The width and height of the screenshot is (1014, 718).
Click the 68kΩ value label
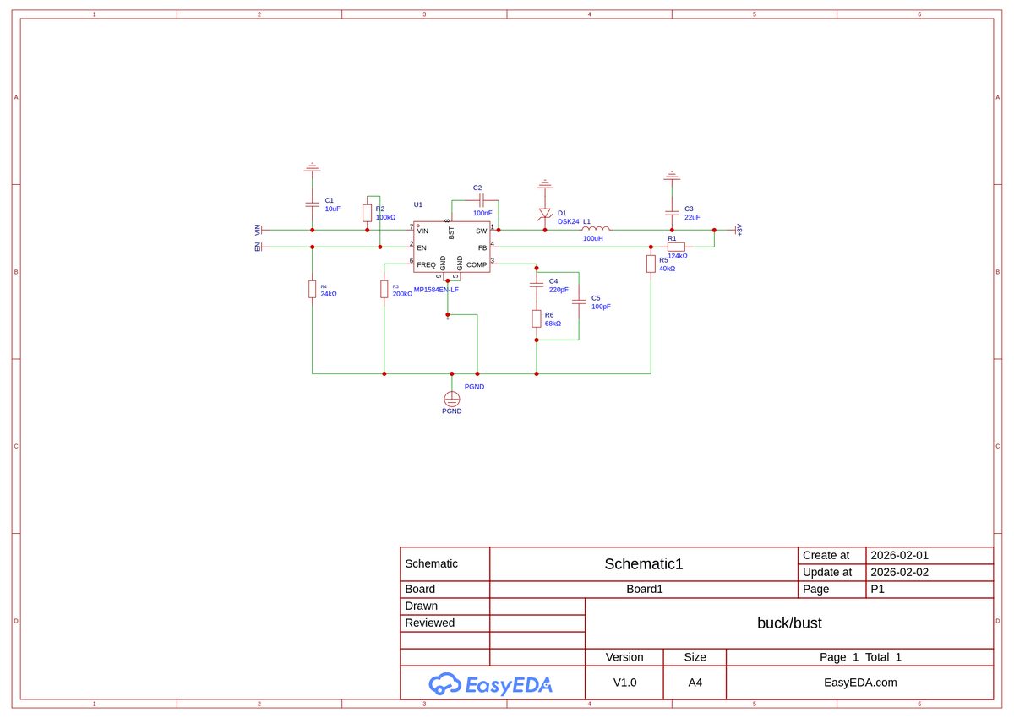(553, 324)
